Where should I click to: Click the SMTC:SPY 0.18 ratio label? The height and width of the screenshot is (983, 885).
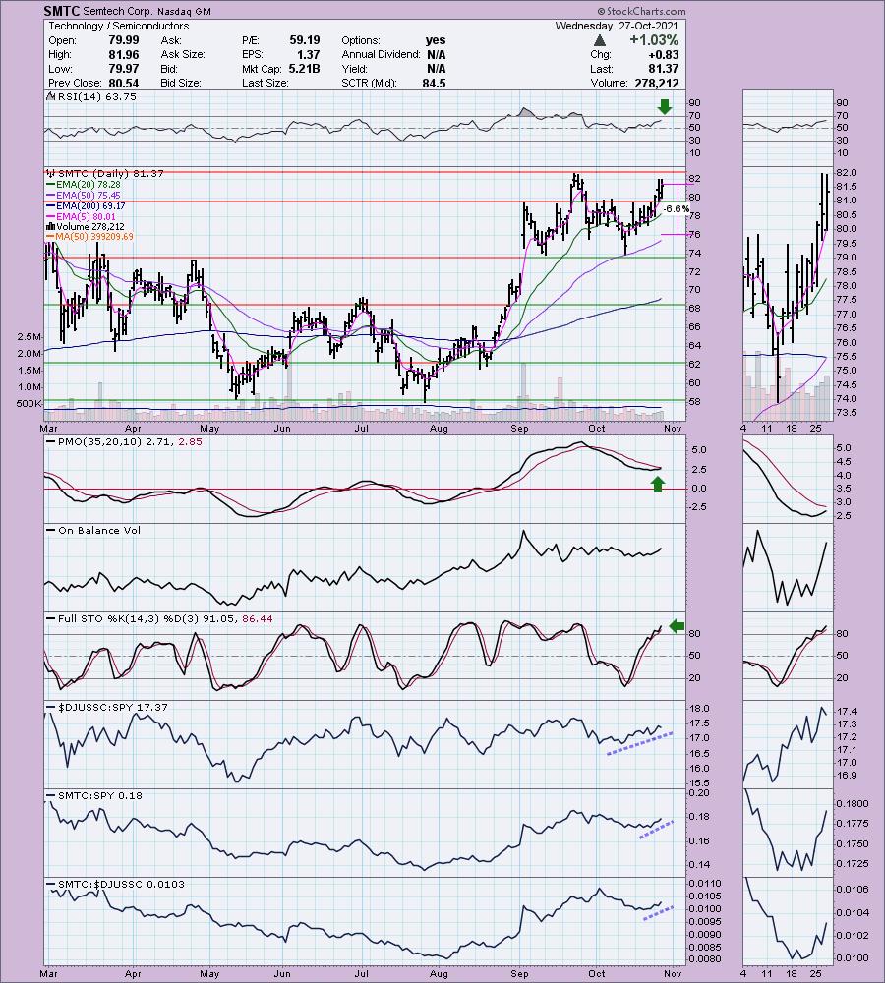[x=100, y=795]
